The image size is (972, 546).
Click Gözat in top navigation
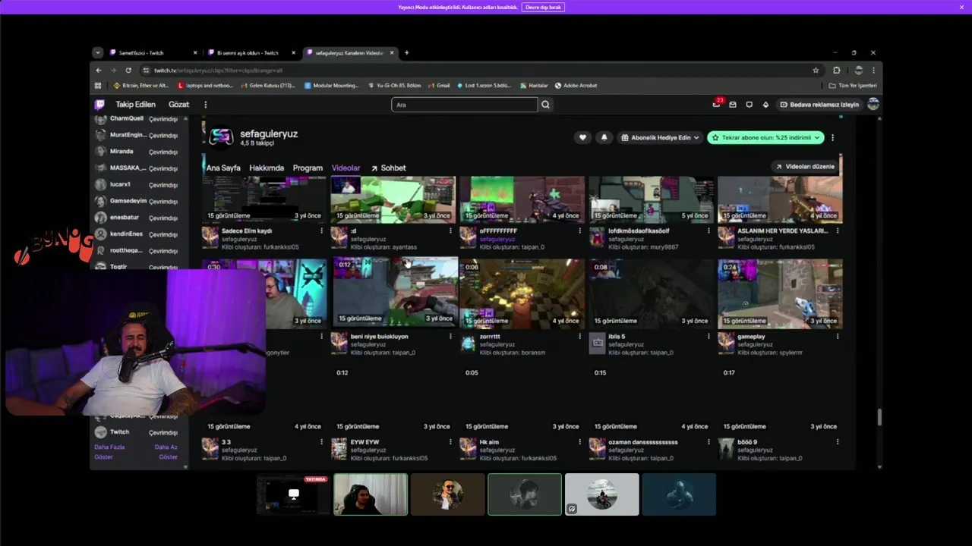pyautogui.click(x=178, y=105)
